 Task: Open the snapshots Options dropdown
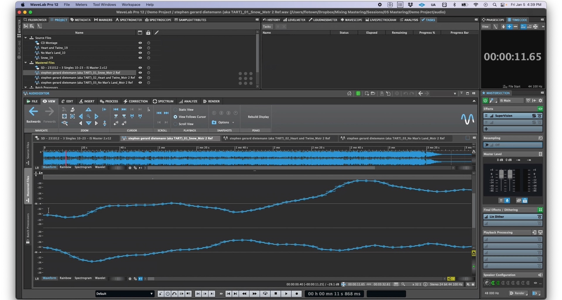224,122
